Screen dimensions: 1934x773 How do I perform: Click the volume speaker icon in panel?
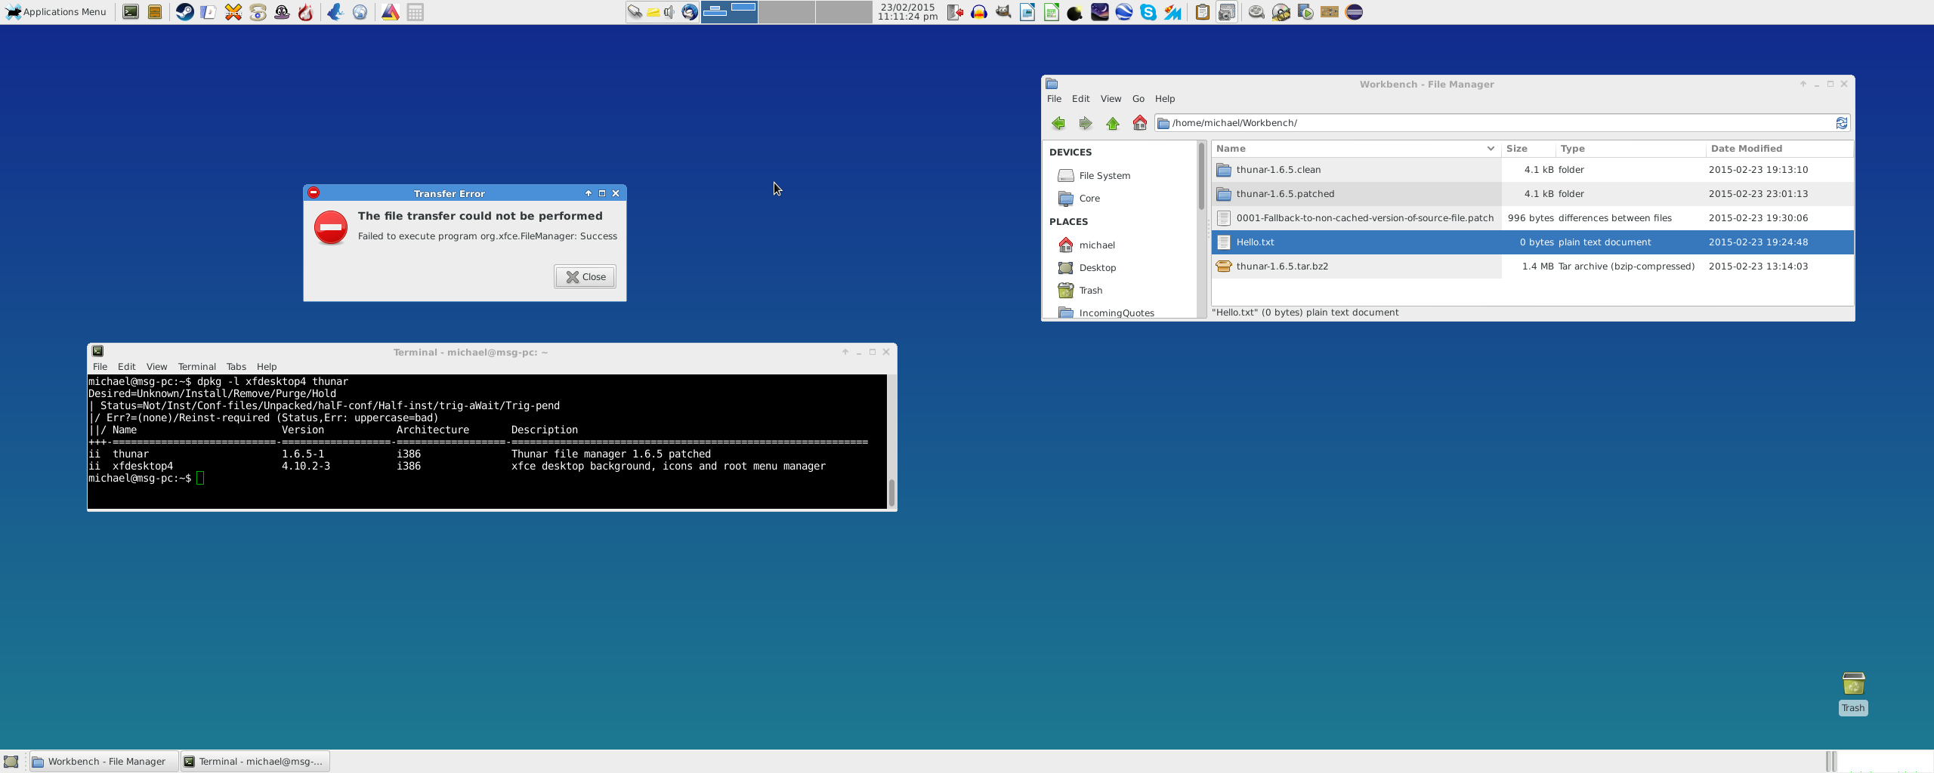click(x=669, y=12)
